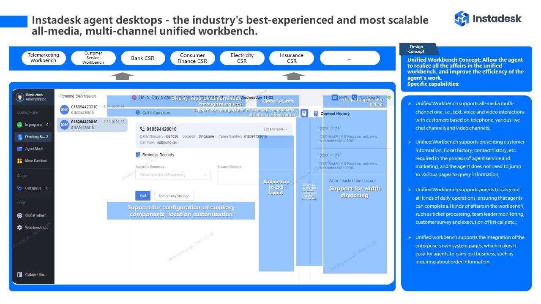
Task: Click the In progress menu label
Action: click(34, 125)
